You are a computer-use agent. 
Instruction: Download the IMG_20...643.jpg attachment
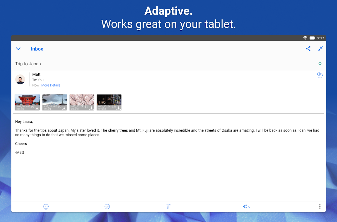[64, 108]
